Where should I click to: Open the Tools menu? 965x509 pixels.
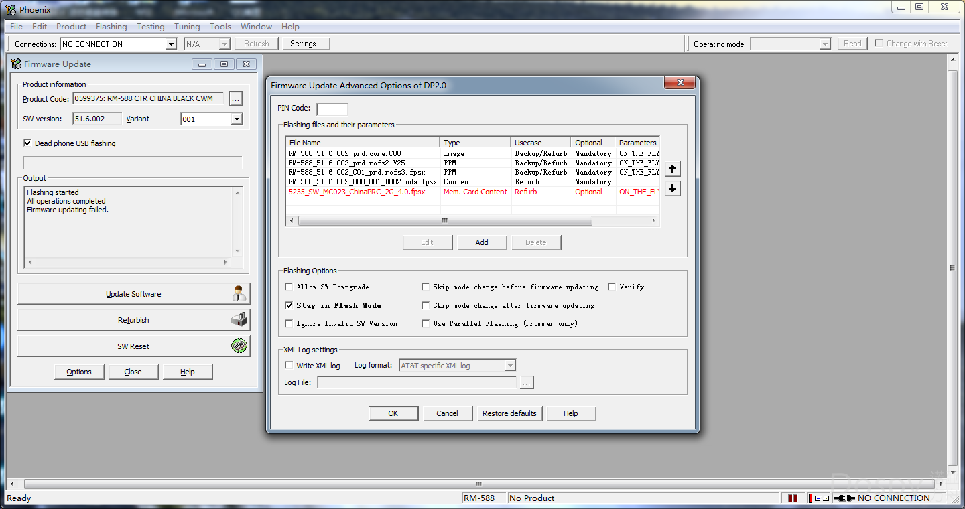pyautogui.click(x=220, y=27)
